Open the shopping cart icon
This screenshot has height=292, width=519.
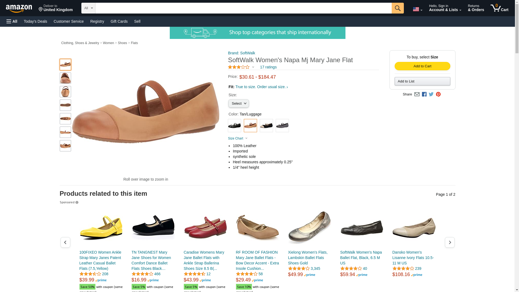coord(499,8)
